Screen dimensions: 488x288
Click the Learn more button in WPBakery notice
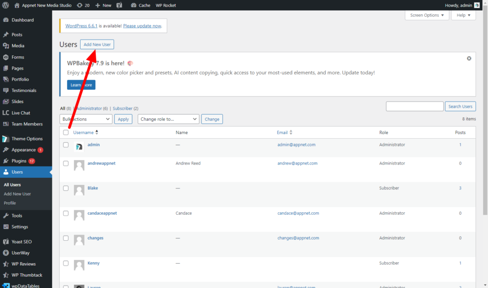pyautogui.click(x=81, y=85)
